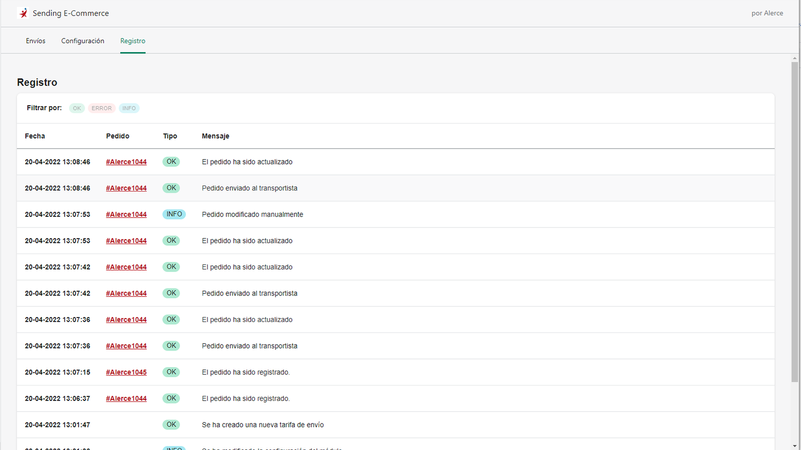Click the Fecha column header
Viewport: 801px width, 450px height.
(35, 136)
